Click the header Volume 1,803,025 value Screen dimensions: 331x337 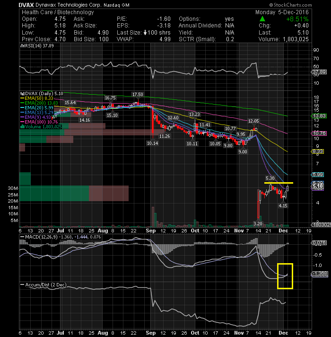pos(296,39)
